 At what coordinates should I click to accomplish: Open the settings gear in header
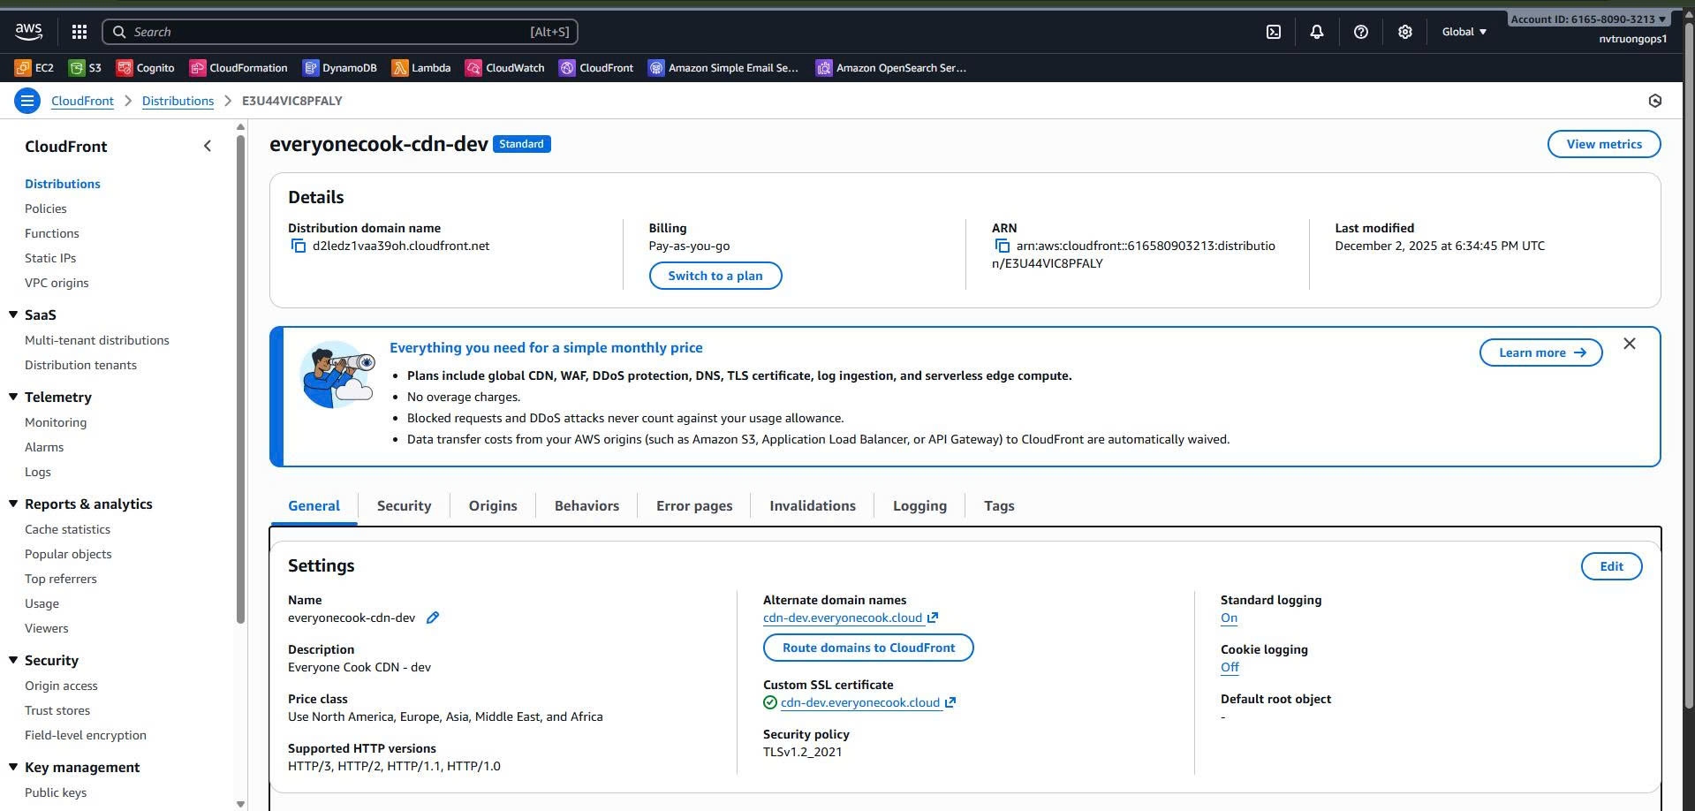click(1404, 32)
